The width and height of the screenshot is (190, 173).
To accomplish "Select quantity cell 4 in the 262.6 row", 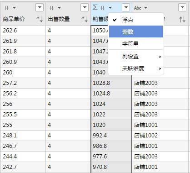I will click(x=68, y=31).
